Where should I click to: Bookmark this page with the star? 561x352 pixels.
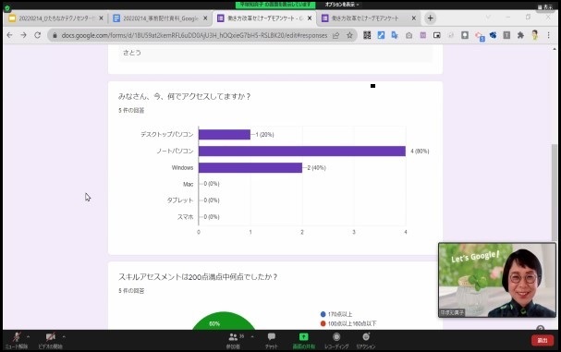(349, 35)
